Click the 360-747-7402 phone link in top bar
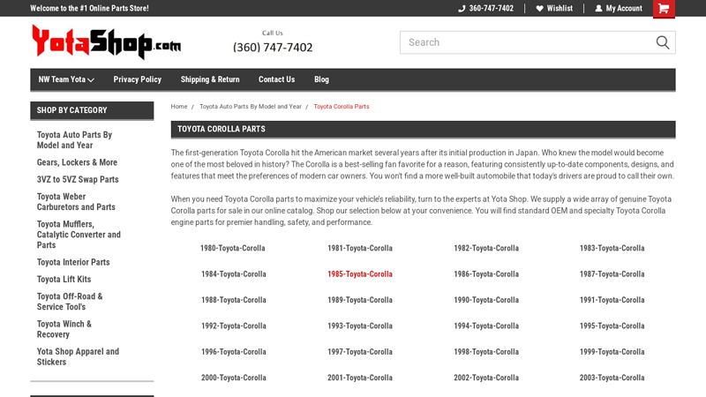This screenshot has width=706, height=397. (486, 8)
